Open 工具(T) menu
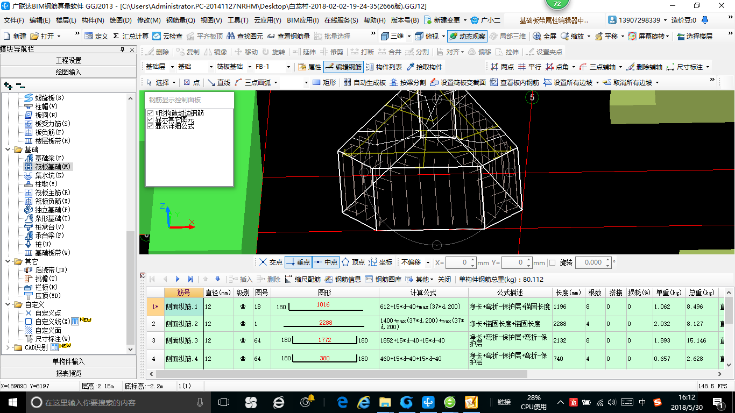 pos(238,20)
